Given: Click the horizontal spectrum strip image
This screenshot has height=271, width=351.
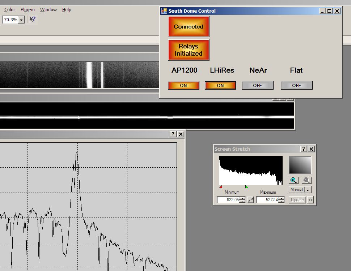Looking at the screenshot, I should 147,116.
